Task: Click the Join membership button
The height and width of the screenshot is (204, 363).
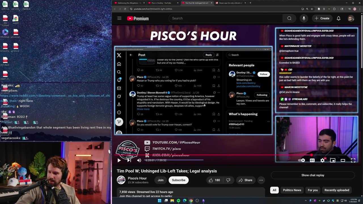Action: [161, 180]
